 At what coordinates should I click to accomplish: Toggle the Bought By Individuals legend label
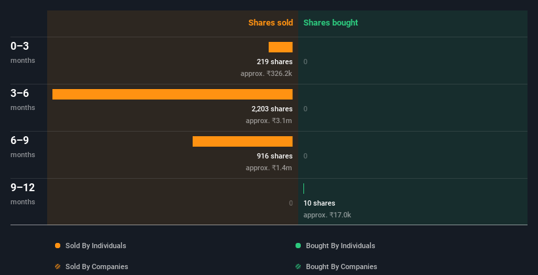[340, 246]
